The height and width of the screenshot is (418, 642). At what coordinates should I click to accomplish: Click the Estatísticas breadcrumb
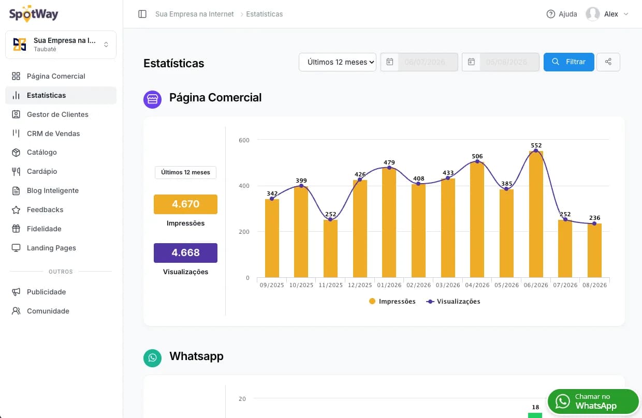265,14
